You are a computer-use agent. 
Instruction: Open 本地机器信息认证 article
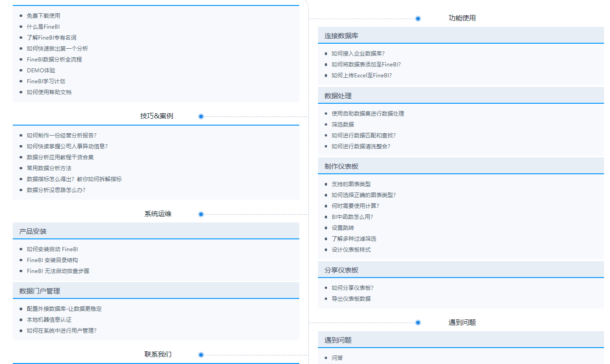(49, 320)
